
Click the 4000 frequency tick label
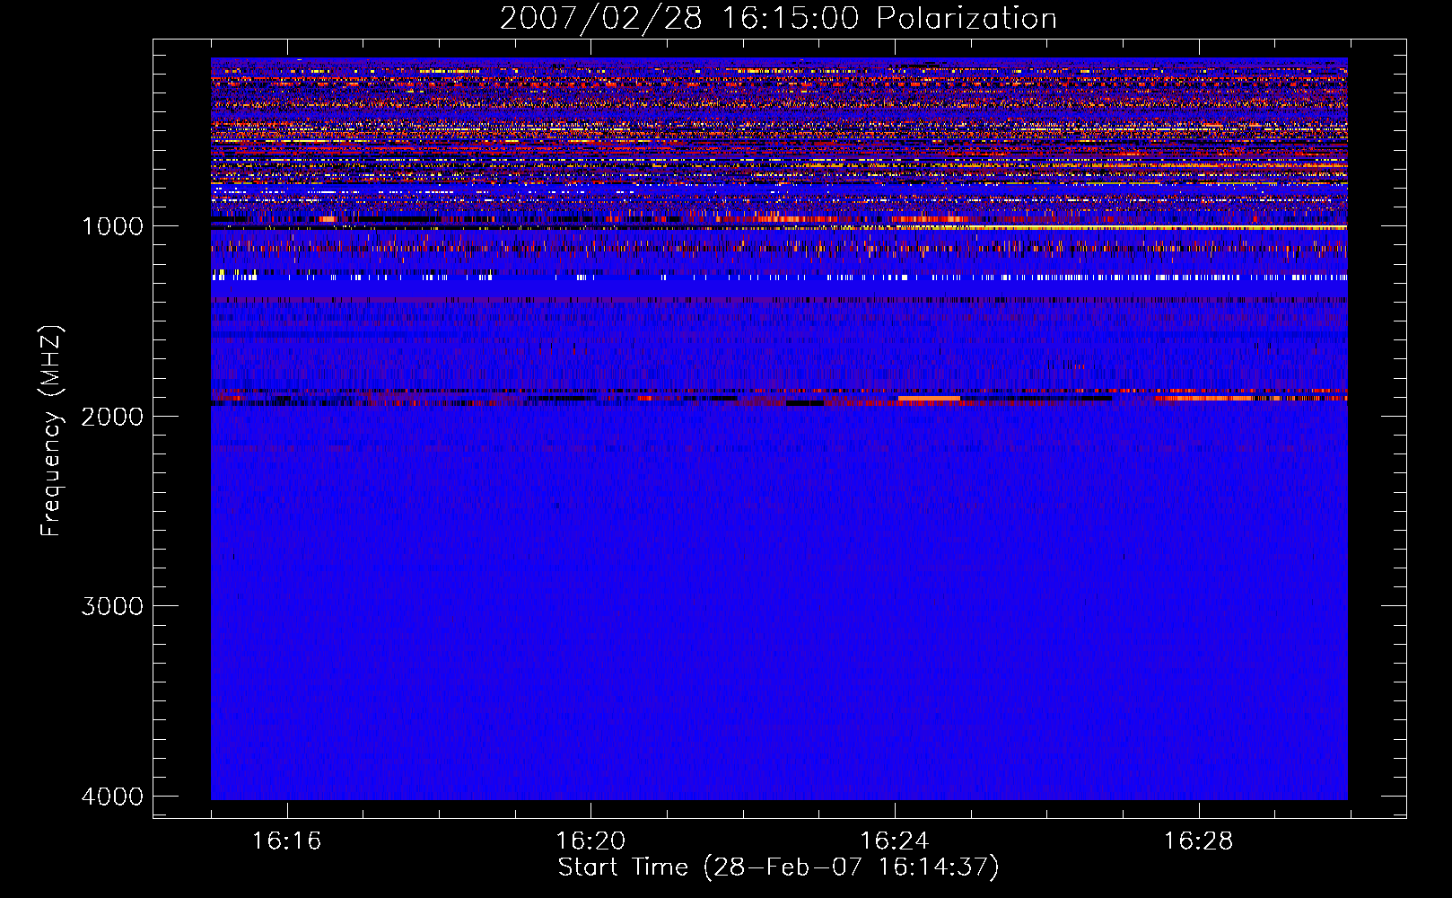[112, 797]
